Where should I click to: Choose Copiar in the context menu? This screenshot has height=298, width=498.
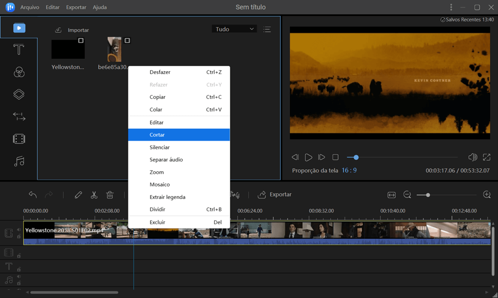click(x=179, y=97)
